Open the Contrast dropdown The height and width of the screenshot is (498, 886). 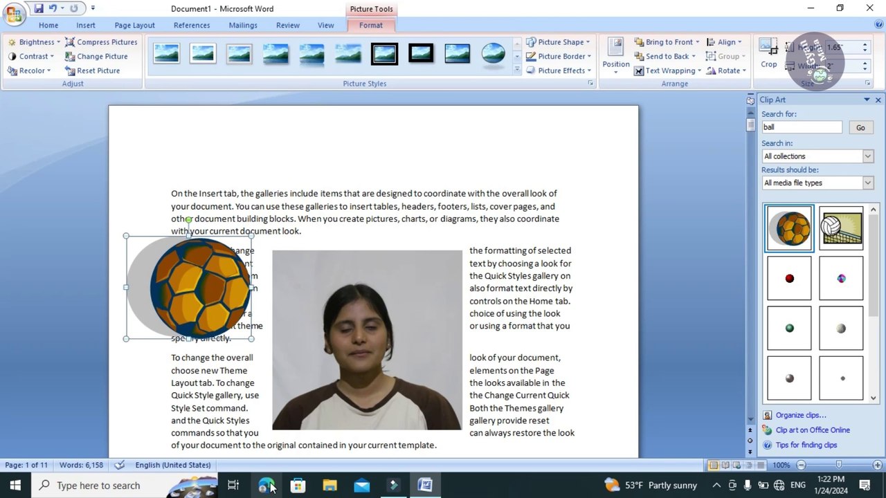tap(30, 56)
